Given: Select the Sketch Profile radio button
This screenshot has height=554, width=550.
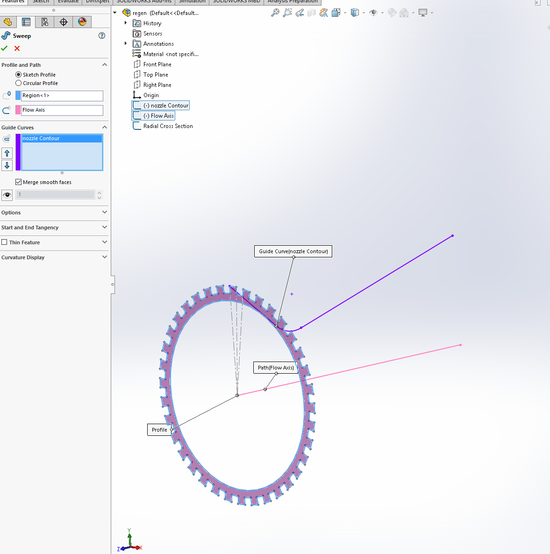Looking at the screenshot, I should point(18,74).
